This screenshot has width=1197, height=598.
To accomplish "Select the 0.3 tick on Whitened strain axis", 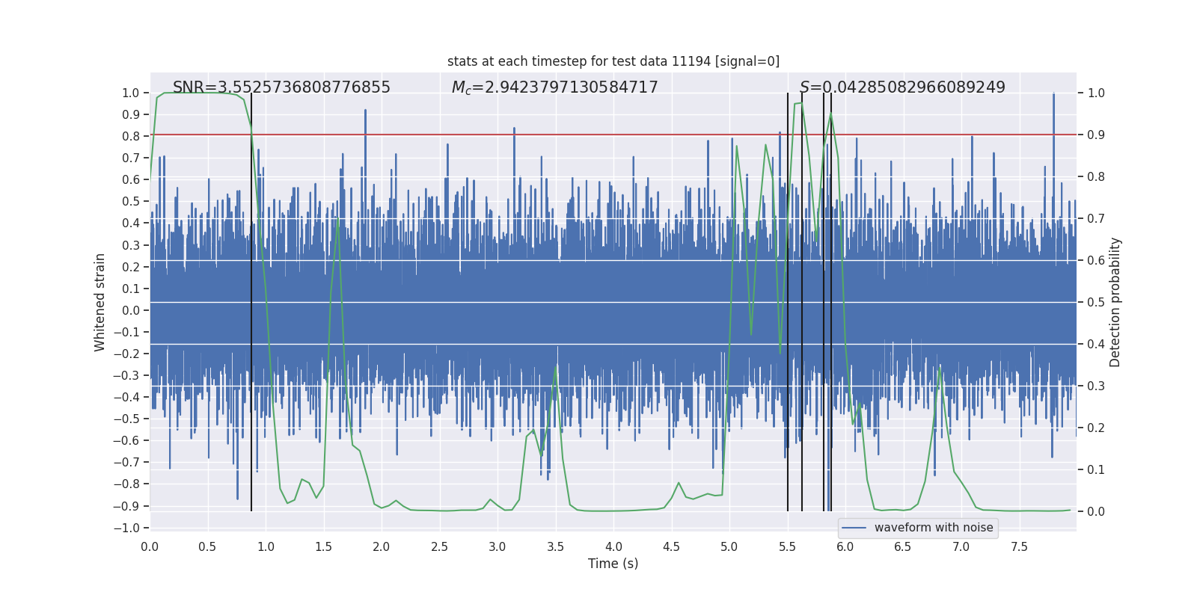I will (131, 245).
